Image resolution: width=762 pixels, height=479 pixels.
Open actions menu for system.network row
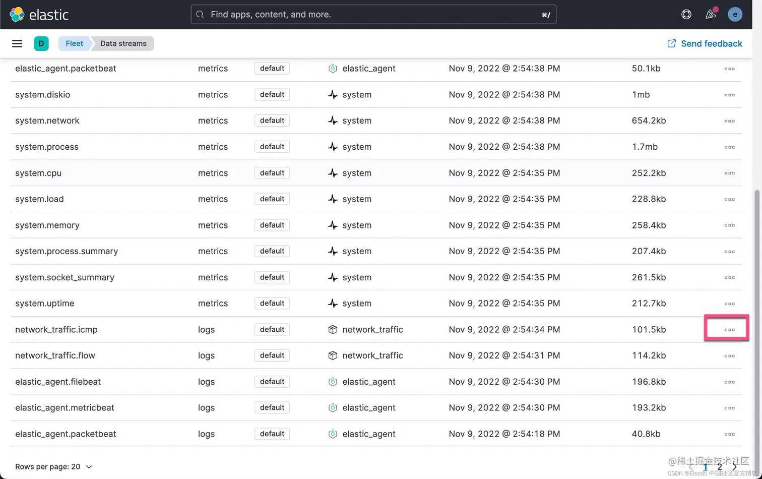coord(729,121)
